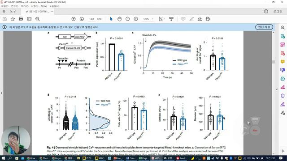The height and width of the screenshot is (161, 287).
Task: Open More Tools wrench icon in right pane
Action: [283, 113]
